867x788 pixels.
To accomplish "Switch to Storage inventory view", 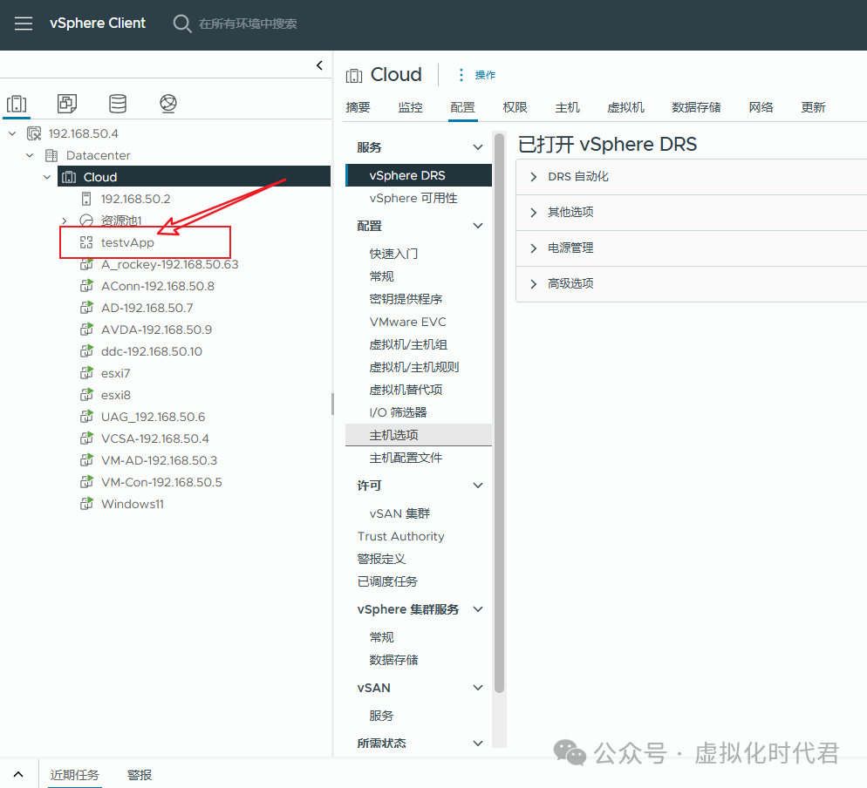I will point(118,104).
